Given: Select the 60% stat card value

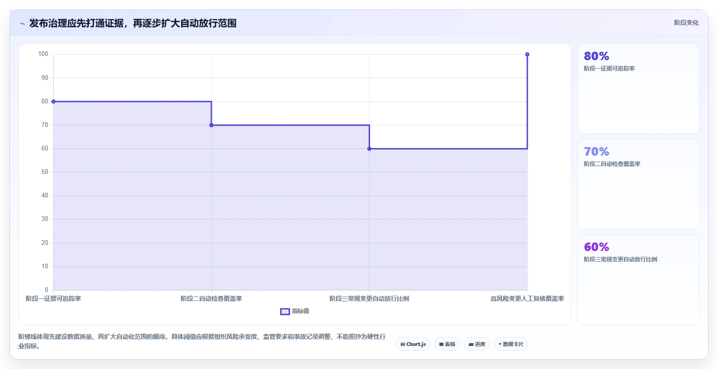Looking at the screenshot, I should 597,247.
